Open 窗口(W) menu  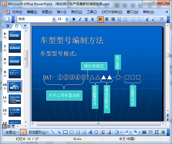coord(132,12)
